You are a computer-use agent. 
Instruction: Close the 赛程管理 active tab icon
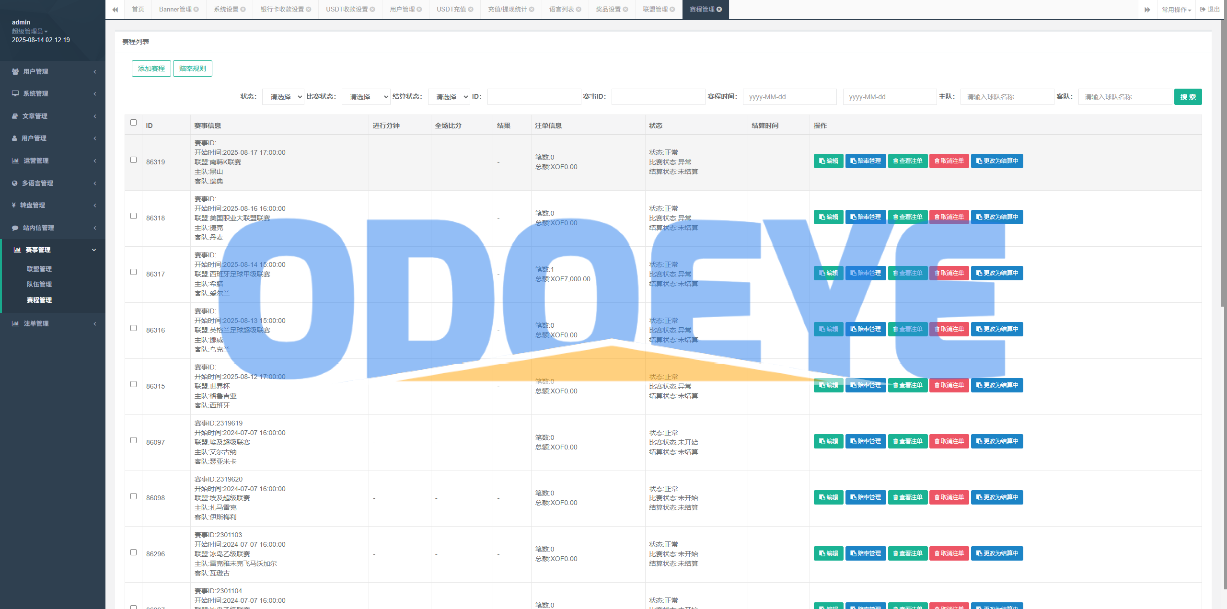pos(719,10)
